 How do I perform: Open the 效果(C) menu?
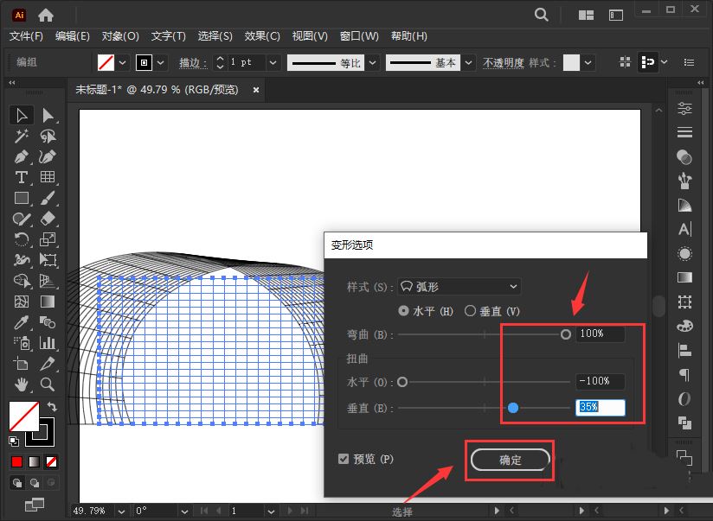click(261, 35)
